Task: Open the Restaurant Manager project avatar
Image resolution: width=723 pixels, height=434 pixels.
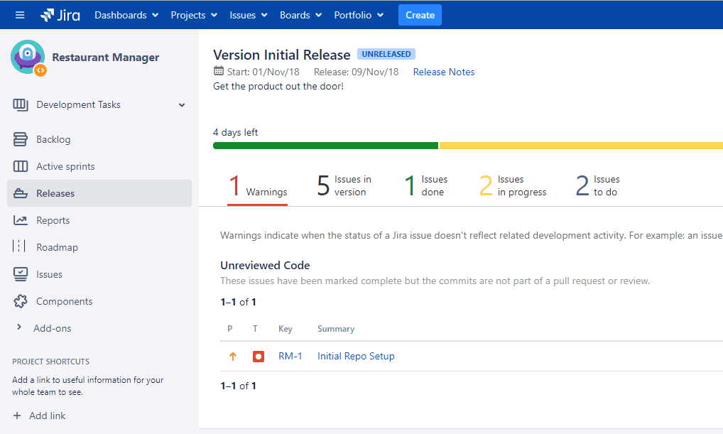Action: click(27, 58)
